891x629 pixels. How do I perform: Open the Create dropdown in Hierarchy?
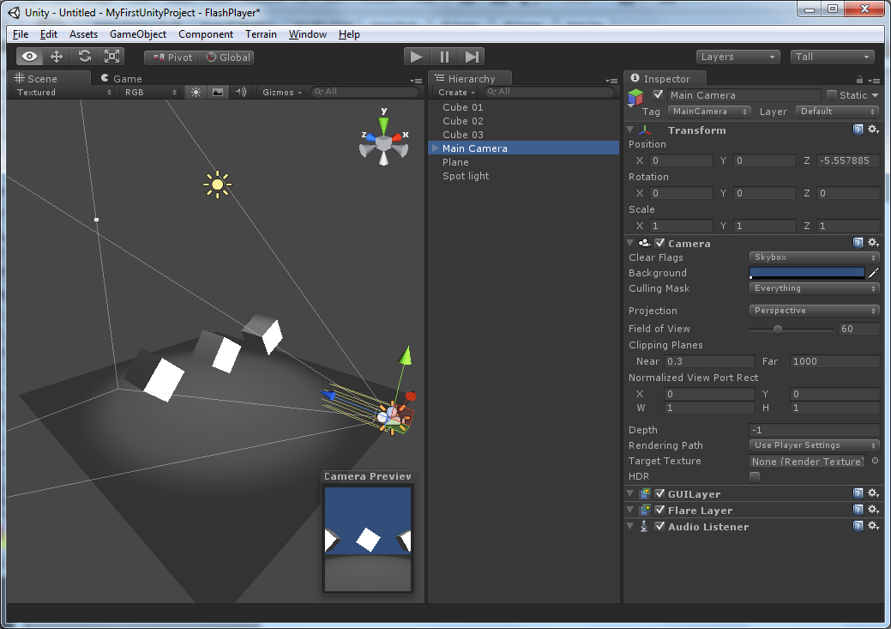point(455,92)
